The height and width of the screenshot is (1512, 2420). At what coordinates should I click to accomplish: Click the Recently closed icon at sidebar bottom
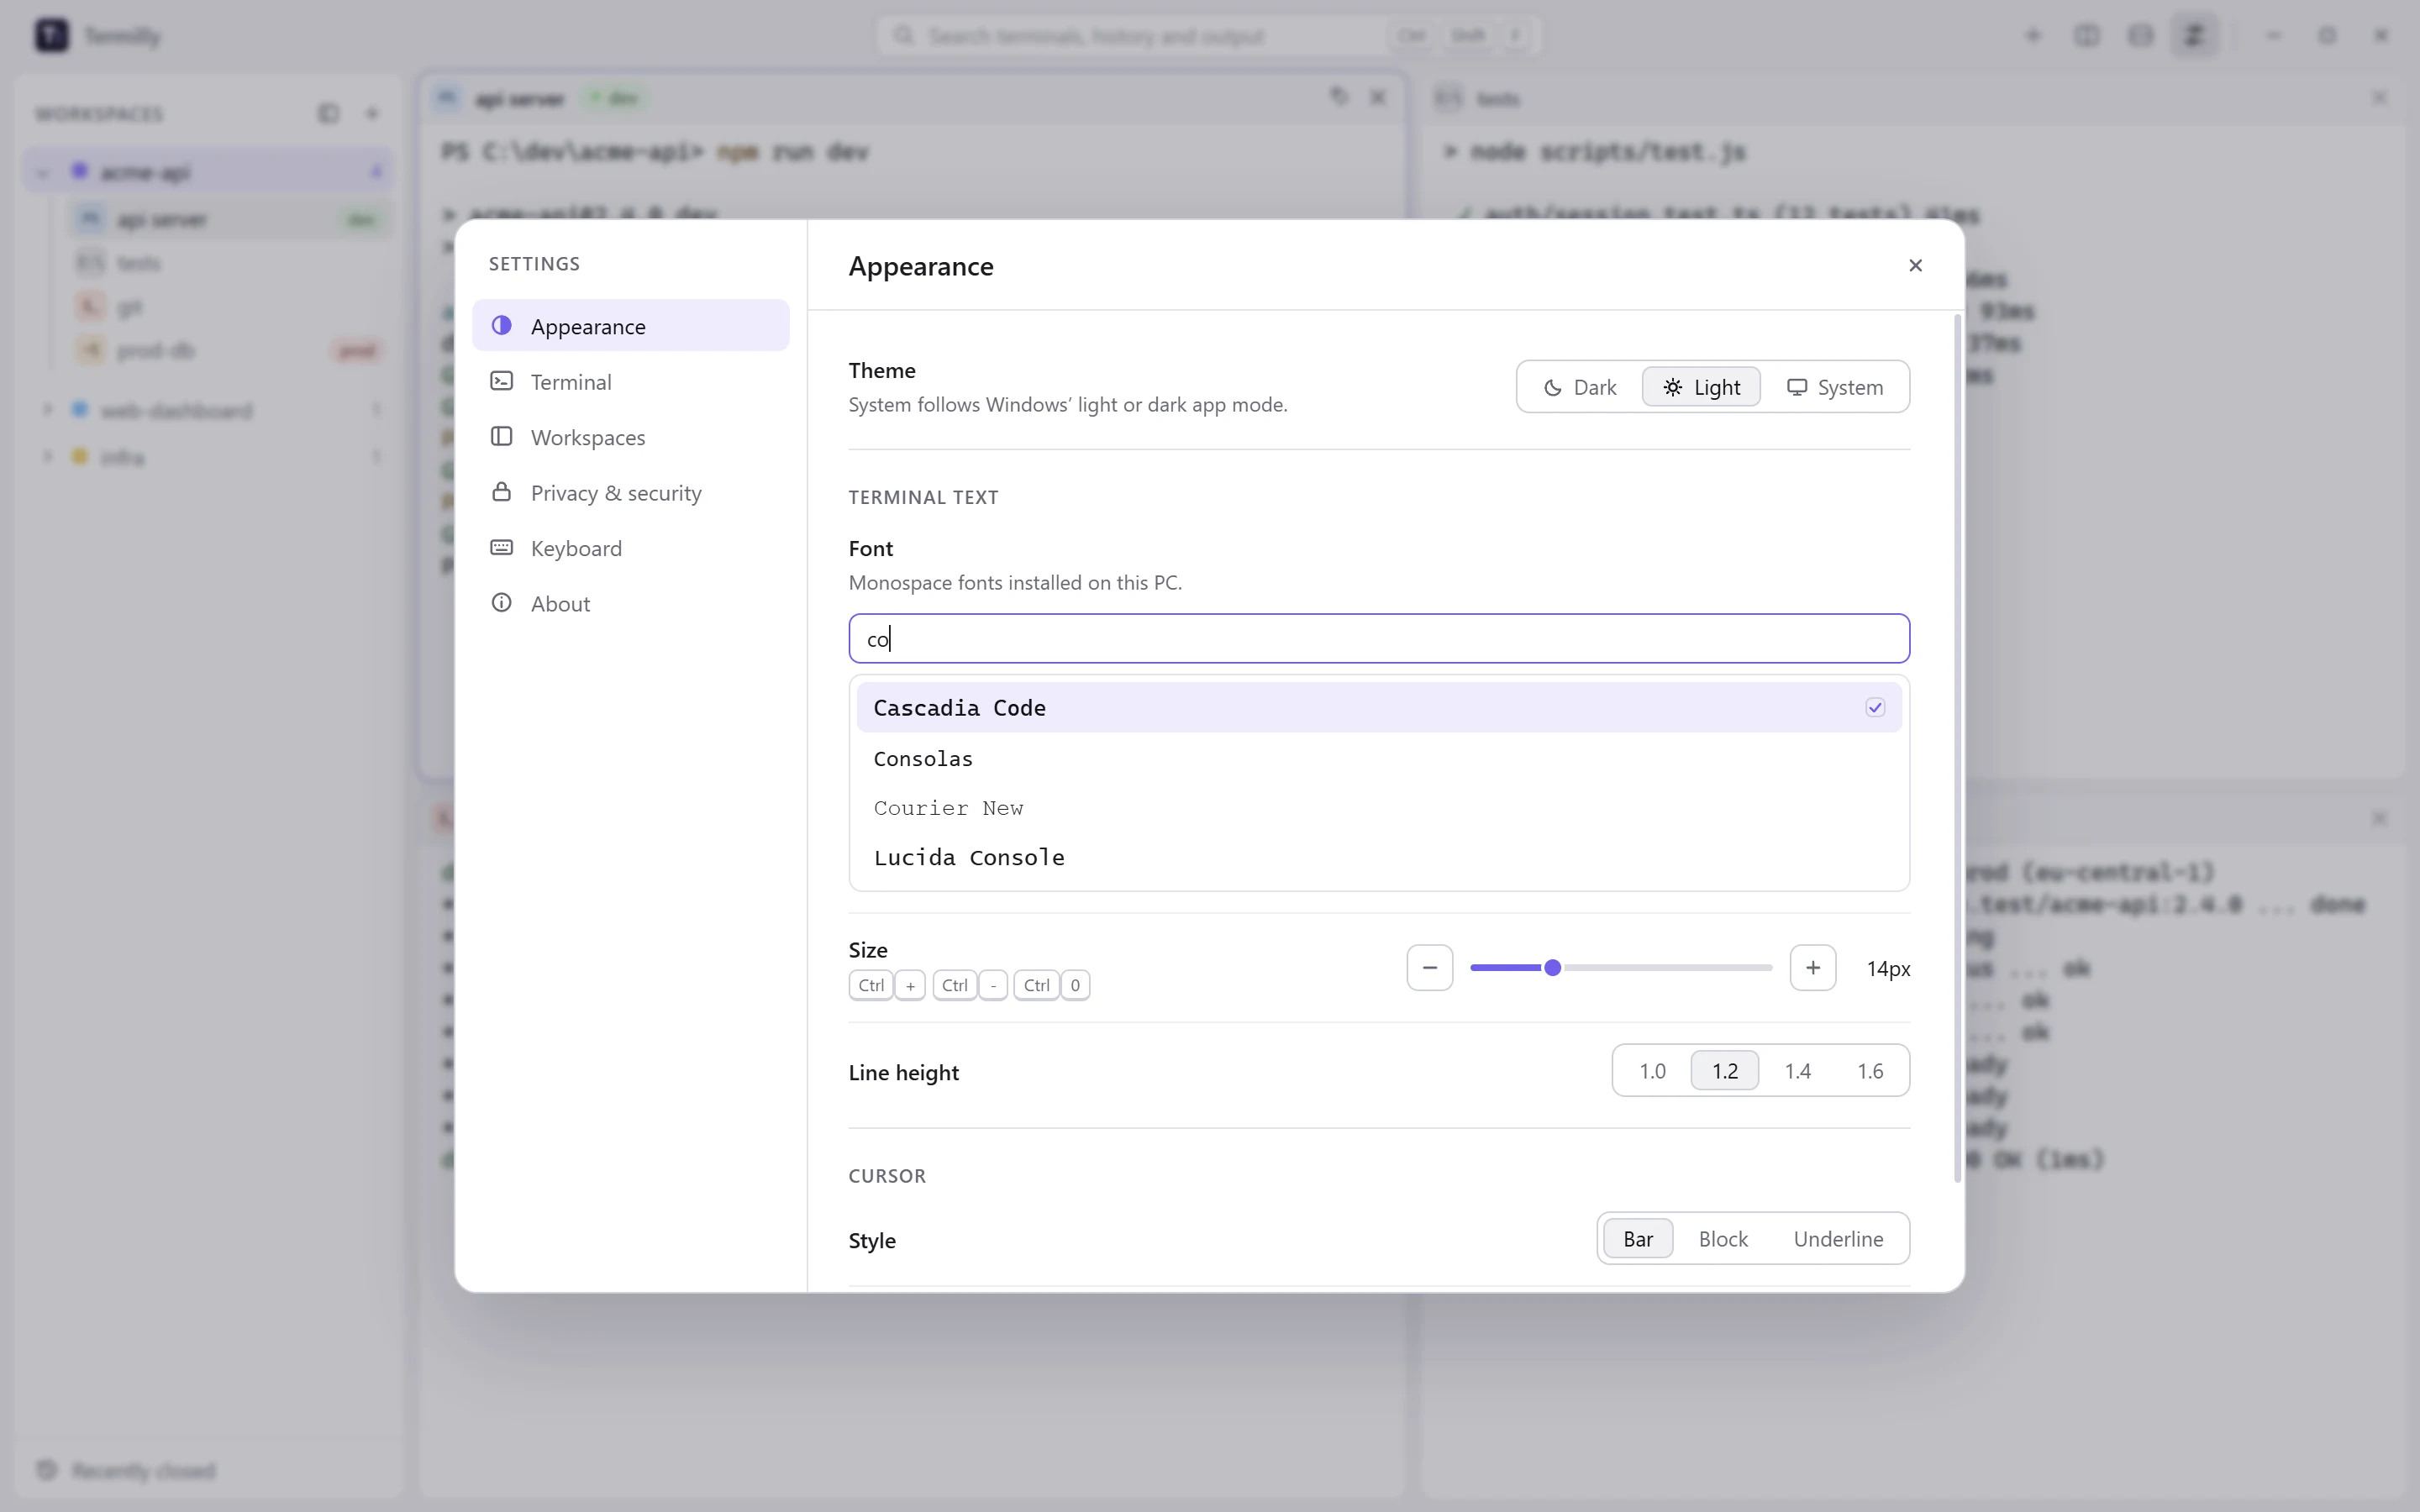coord(46,1470)
